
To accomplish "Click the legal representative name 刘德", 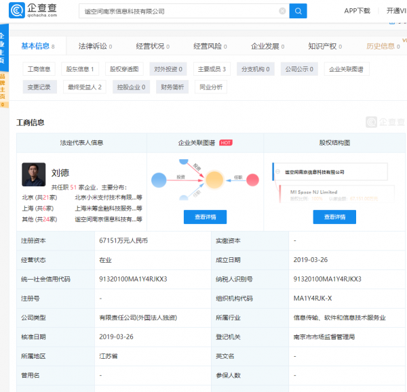I will point(60,172).
